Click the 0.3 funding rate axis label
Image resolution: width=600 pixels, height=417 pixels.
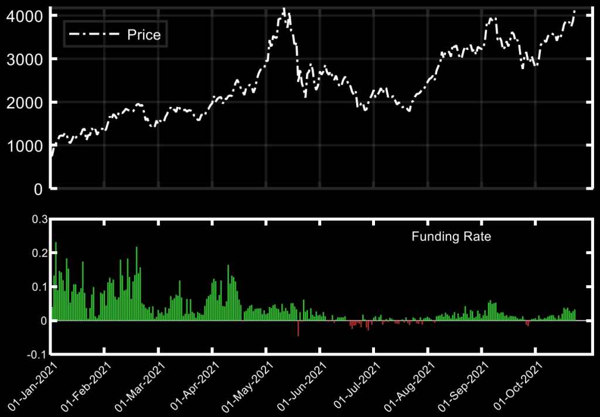(x=39, y=219)
